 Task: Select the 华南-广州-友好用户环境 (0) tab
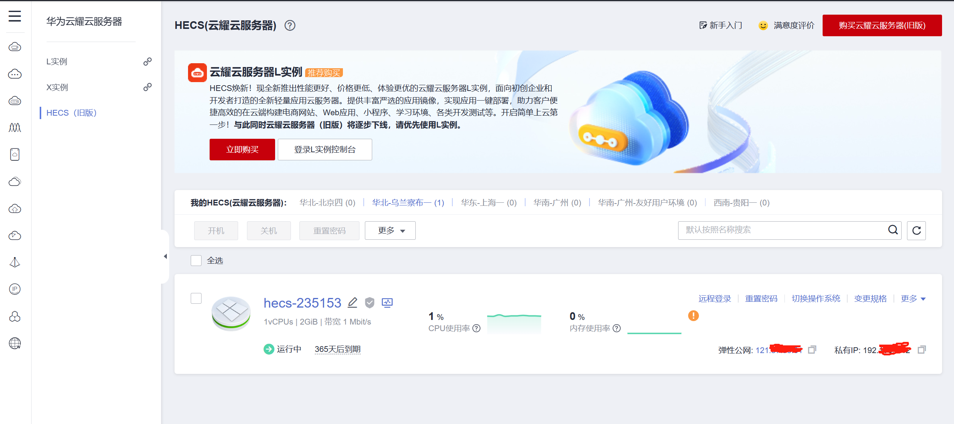click(647, 203)
